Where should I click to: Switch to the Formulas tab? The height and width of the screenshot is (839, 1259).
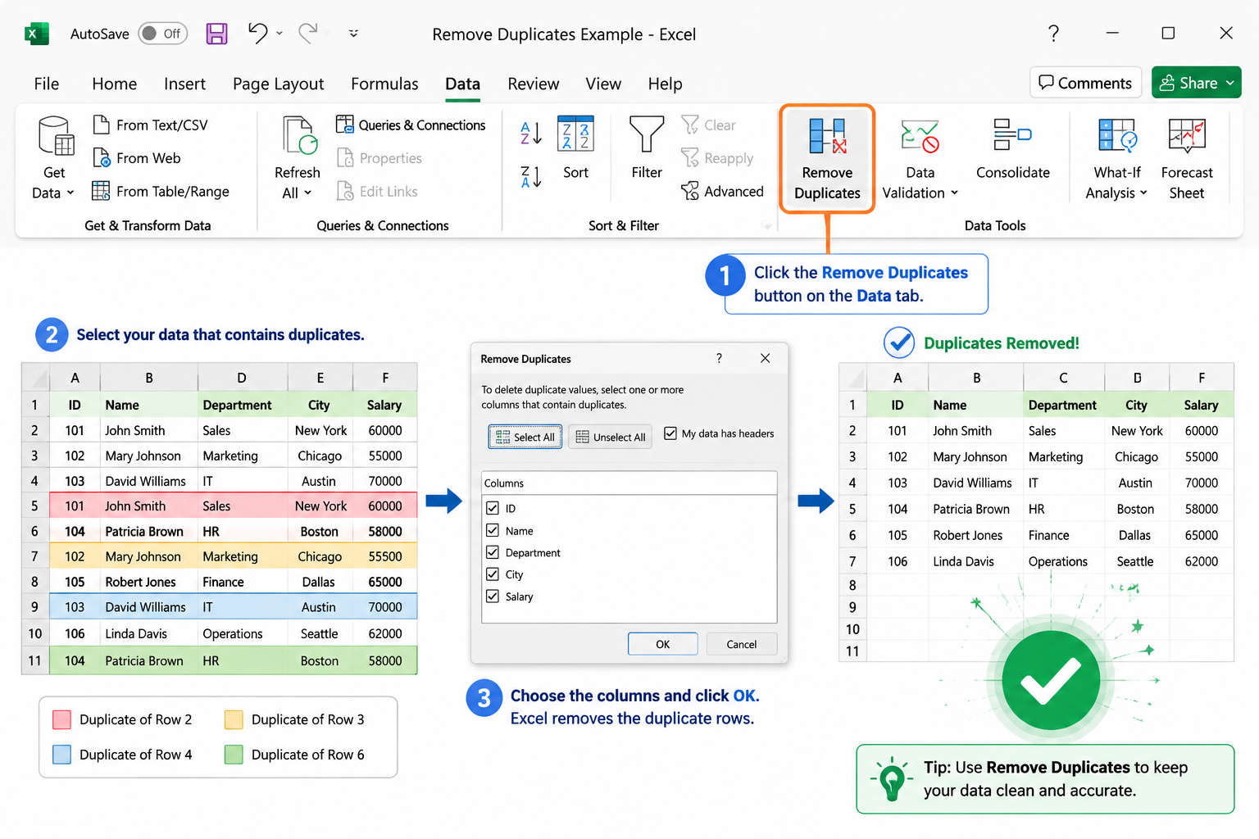coord(384,84)
